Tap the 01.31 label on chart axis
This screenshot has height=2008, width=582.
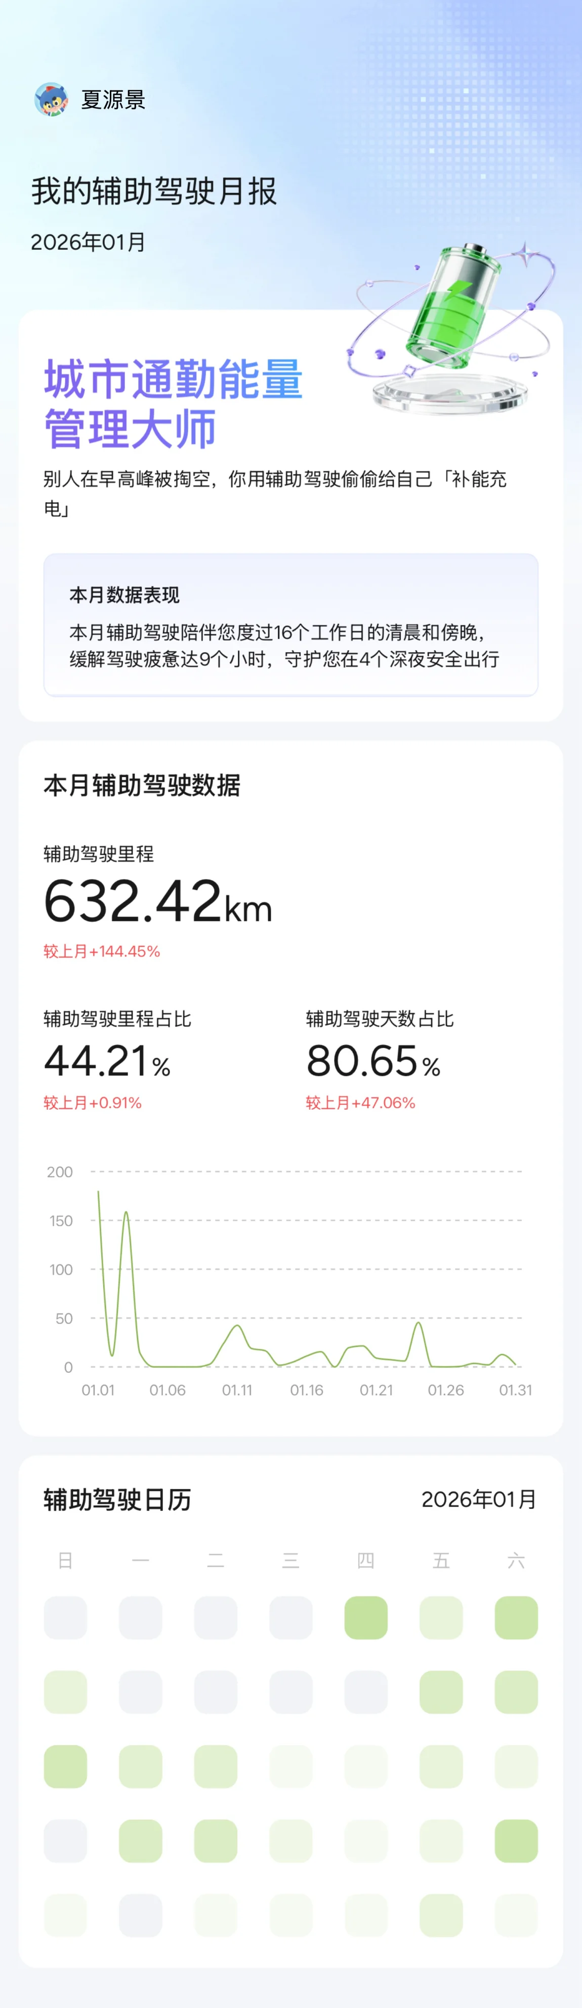point(515,1390)
